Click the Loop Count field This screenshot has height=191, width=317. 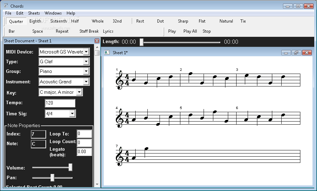click(84, 143)
